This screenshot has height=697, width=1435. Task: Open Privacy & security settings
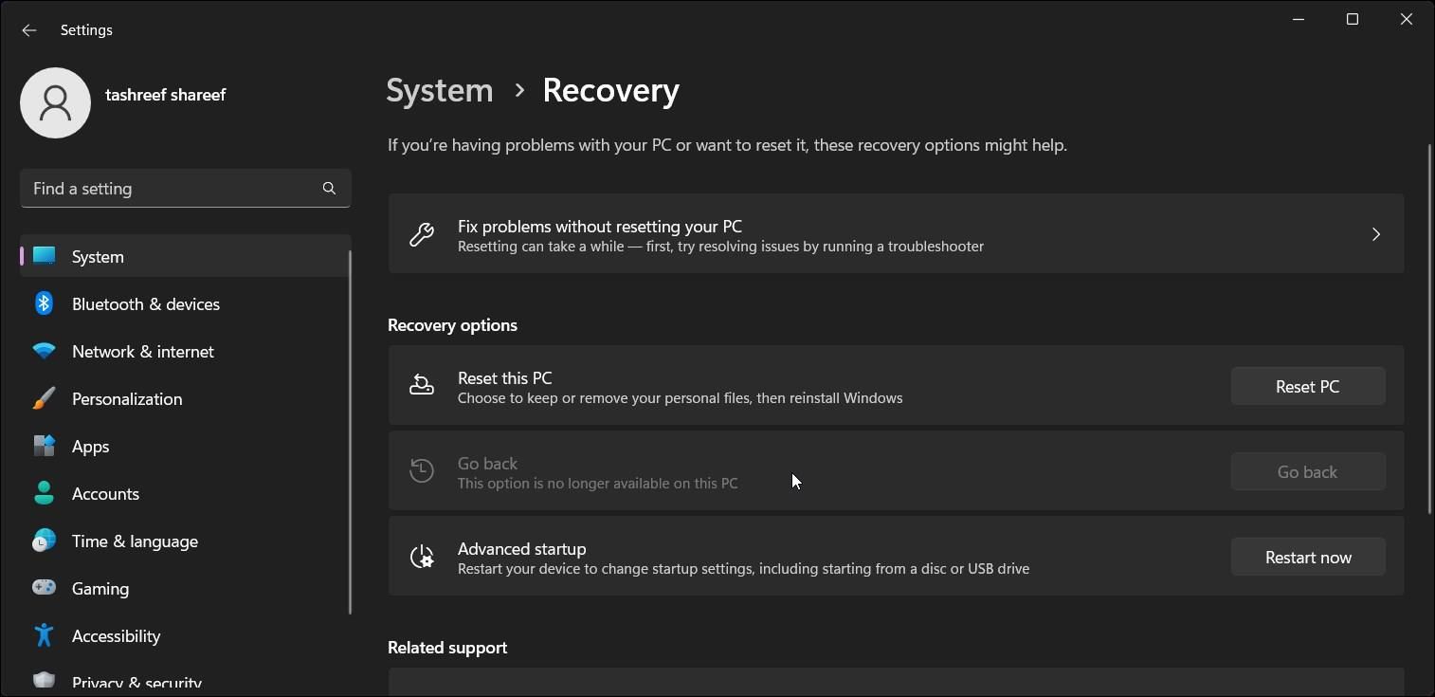click(x=136, y=680)
